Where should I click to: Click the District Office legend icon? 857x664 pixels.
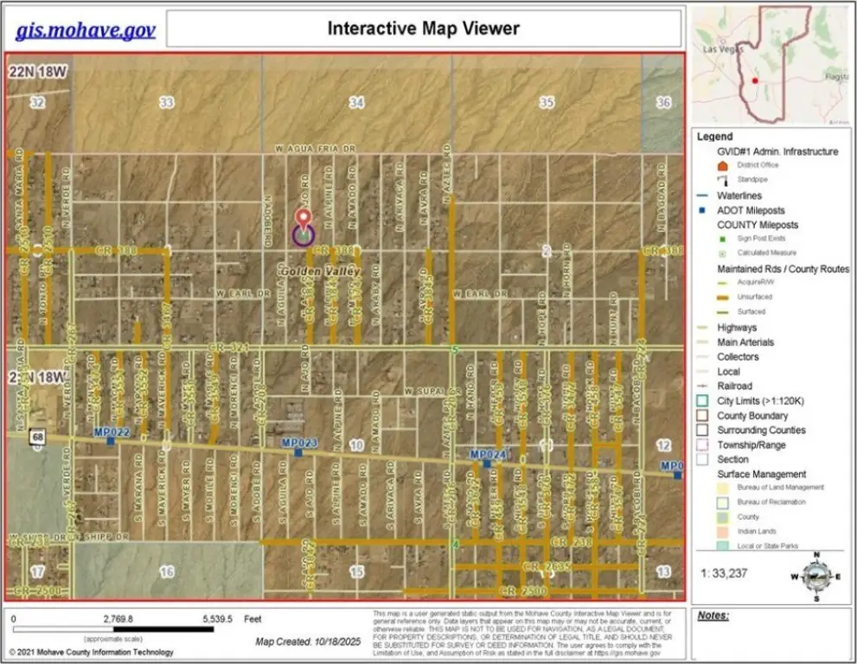pos(723,165)
